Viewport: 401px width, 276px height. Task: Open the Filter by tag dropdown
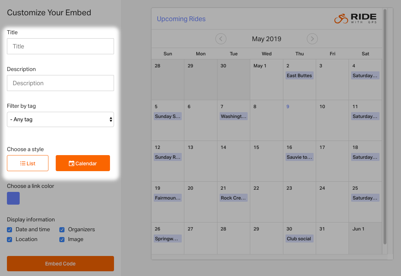pos(60,119)
